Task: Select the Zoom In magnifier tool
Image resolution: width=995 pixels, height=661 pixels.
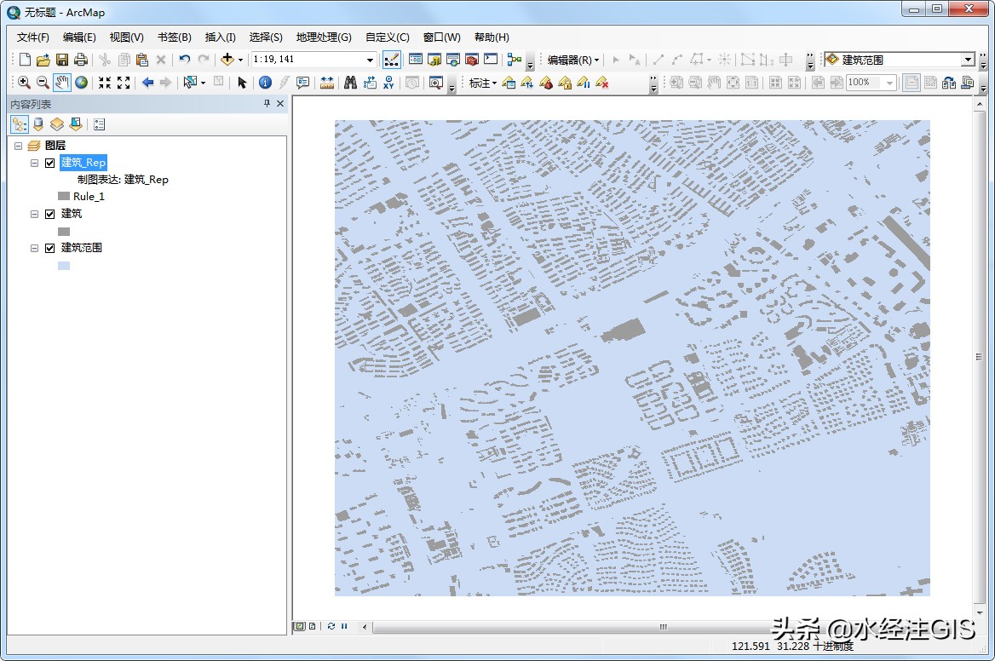Action: (x=24, y=83)
